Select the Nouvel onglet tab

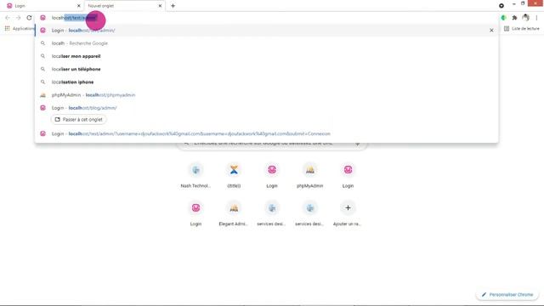point(123,6)
